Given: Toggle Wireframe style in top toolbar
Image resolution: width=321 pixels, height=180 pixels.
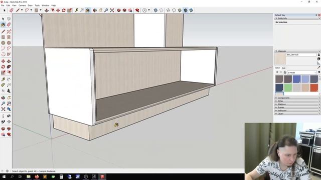Looking at the screenshot, I should pos(168,10).
